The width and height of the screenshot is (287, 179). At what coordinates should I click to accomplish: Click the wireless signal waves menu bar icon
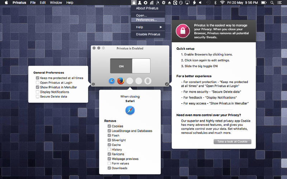[x=151, y=3]
